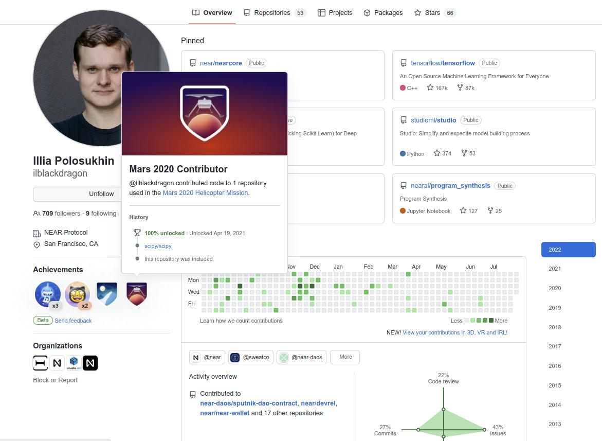
Task: Open the studioml/studio repository link
Action: point(433,120)
